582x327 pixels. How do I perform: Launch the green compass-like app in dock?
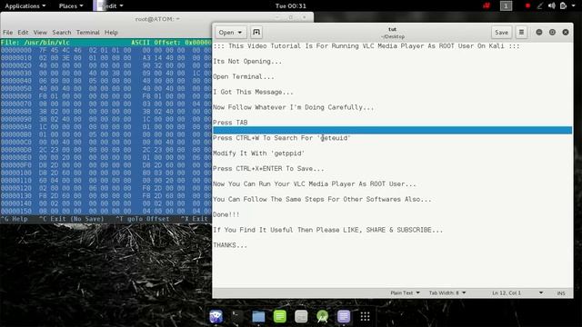pyautogui.click(x=322, y=316)
